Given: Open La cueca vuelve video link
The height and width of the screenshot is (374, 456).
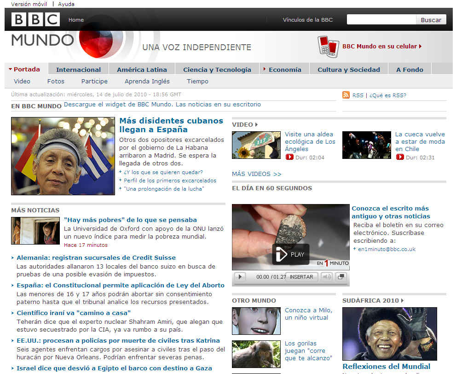Looking at the screenshot, I should pos(420,141).
